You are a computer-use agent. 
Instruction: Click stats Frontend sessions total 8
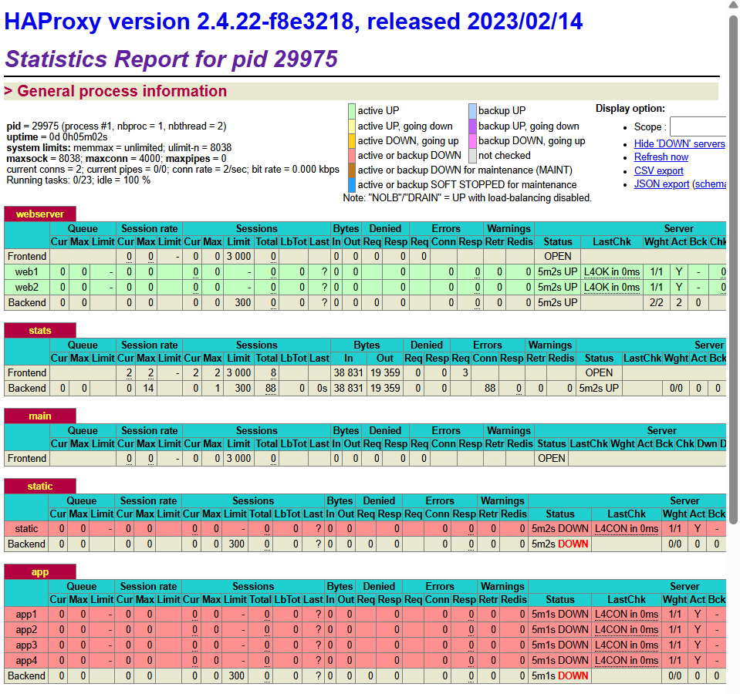point(274,373)
